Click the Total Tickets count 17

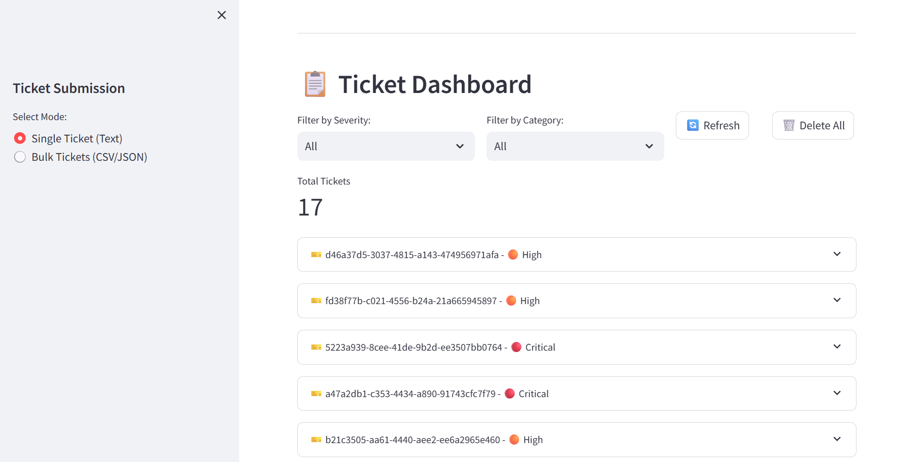pyautogui.click(x=310, y=207)
